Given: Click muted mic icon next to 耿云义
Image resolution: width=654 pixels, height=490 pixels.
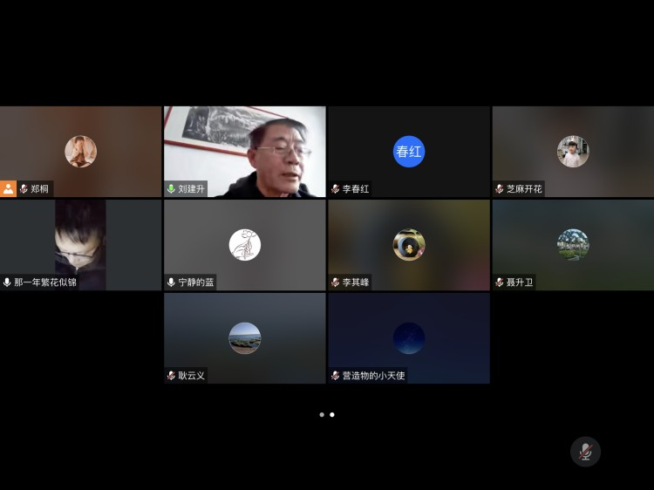Looking at the screenshot, I should (x=171, y=376).
